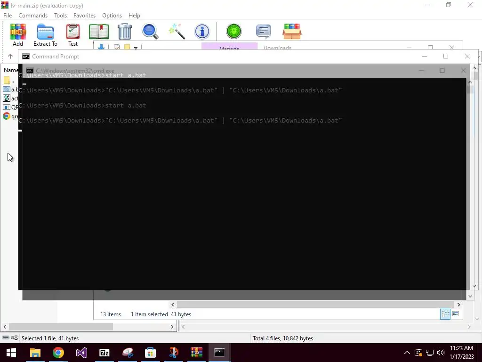
Task: Click the network tray icon
Action: [x=430, y=353]
